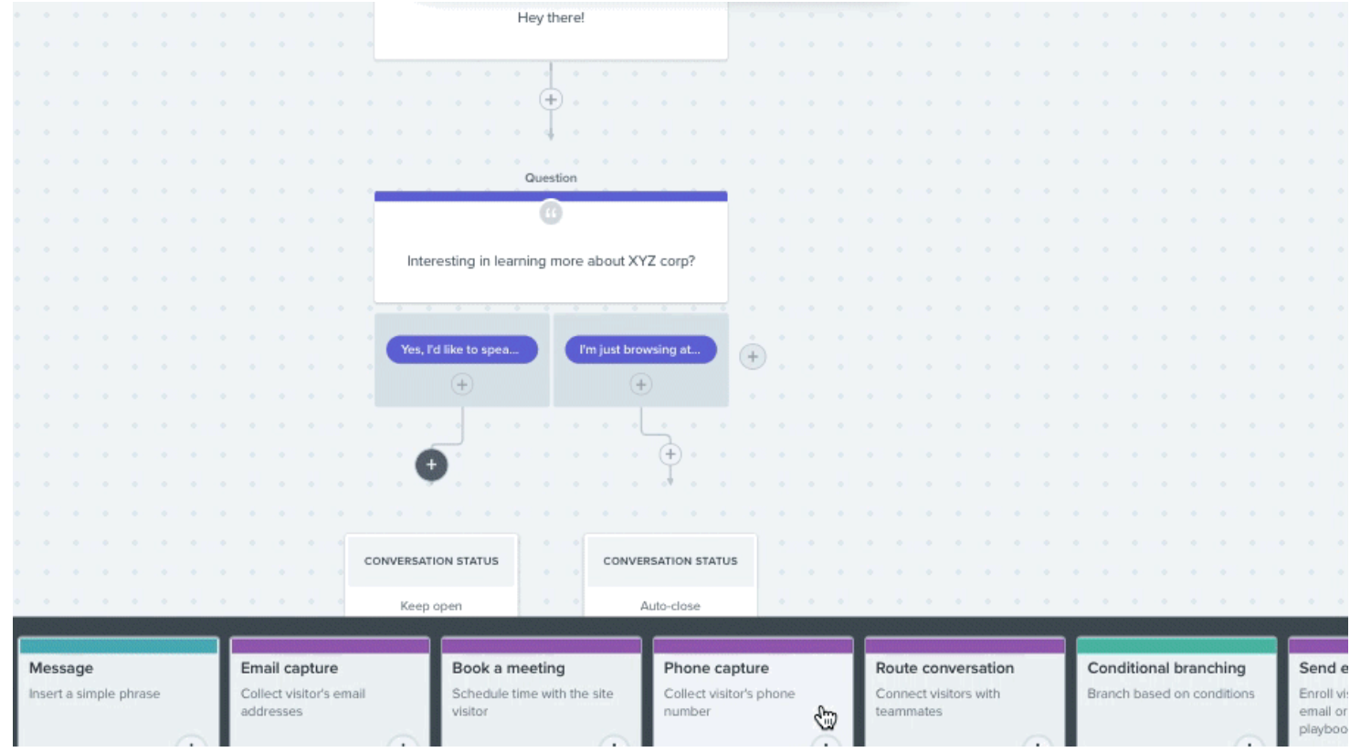This screenshot has width=1350, height=752.
Task: Click the plus on the Conditional branching card
Action: tap(1248, 745)
